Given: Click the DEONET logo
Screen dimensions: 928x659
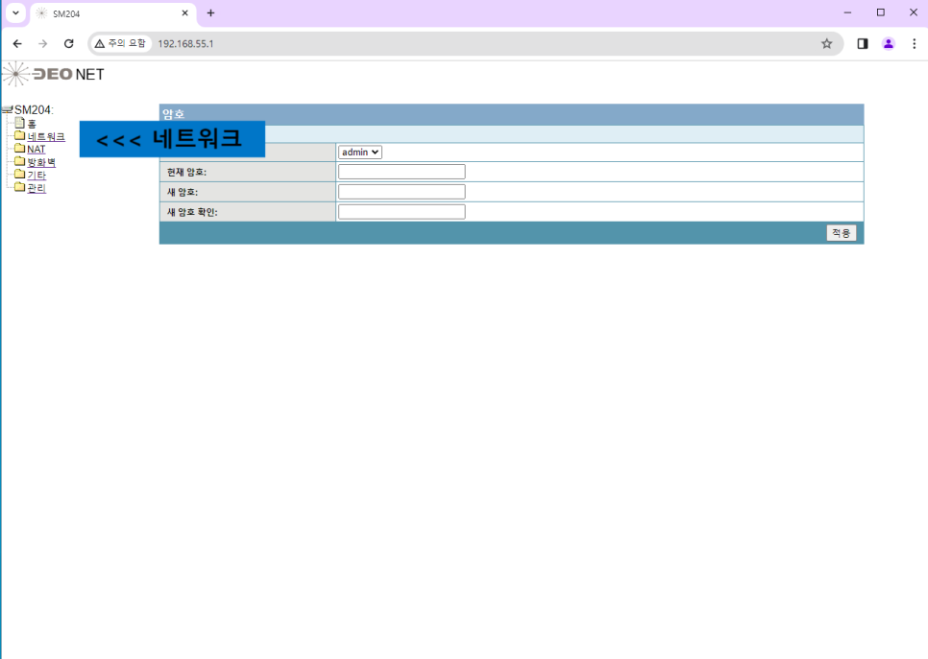Looking at the screenshot, I should 53,75.
